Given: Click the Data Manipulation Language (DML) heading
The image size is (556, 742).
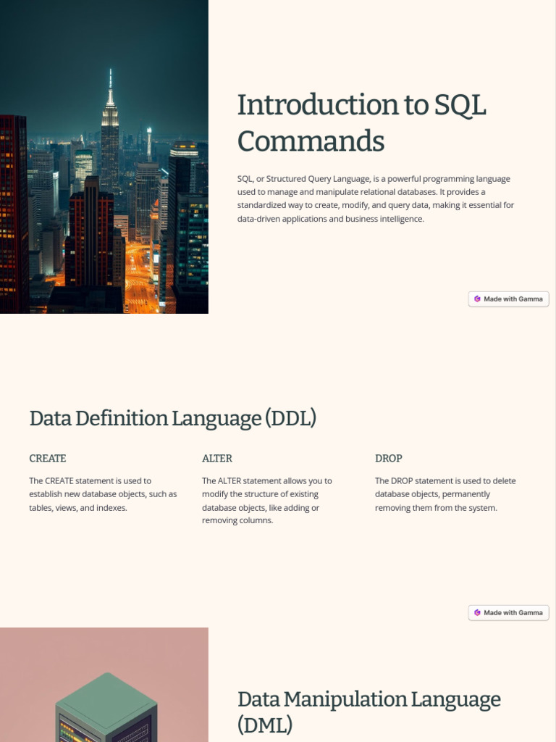Looking at the screenshot, I should point(368,711).
